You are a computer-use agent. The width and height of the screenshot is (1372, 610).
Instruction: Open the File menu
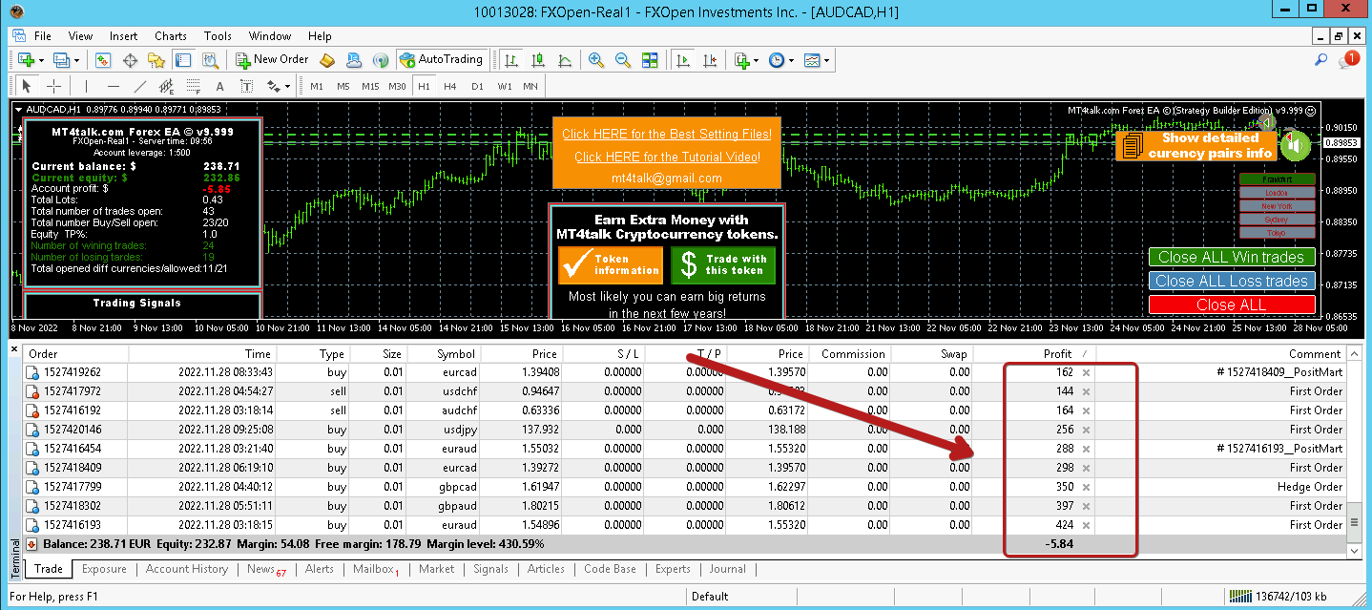pos(43,36)
